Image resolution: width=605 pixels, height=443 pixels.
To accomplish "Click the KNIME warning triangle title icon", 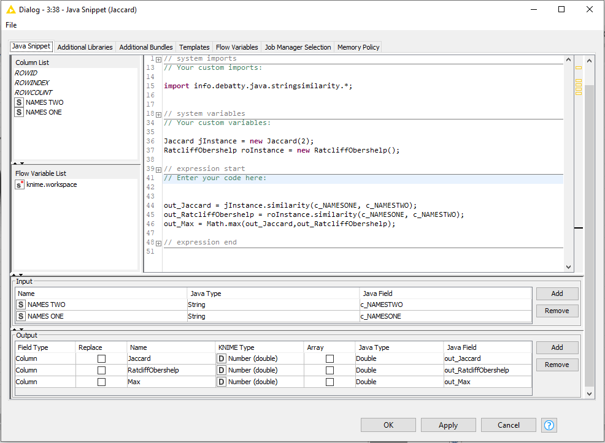I will coord(11,10).
